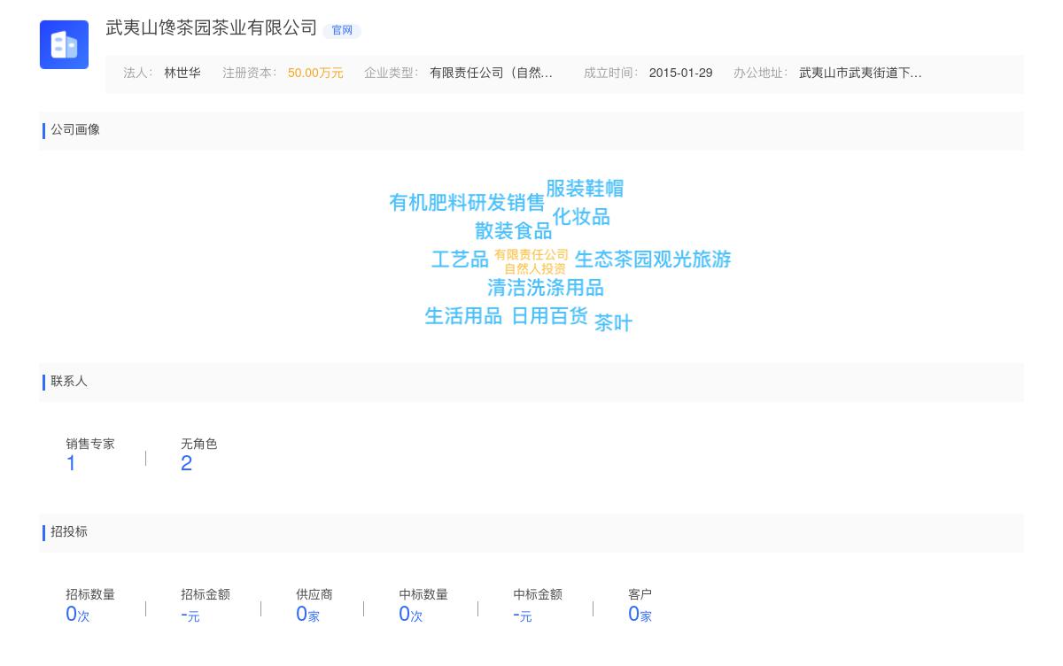Select word cloud tag 生态茶园观光旅游

653,259
